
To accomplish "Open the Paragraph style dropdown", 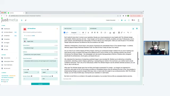I will [x=75, y=33].
